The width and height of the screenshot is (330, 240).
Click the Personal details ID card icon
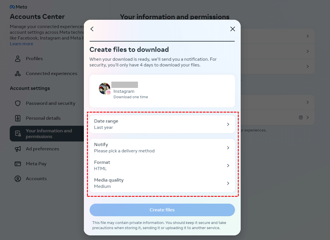[18, 118]
